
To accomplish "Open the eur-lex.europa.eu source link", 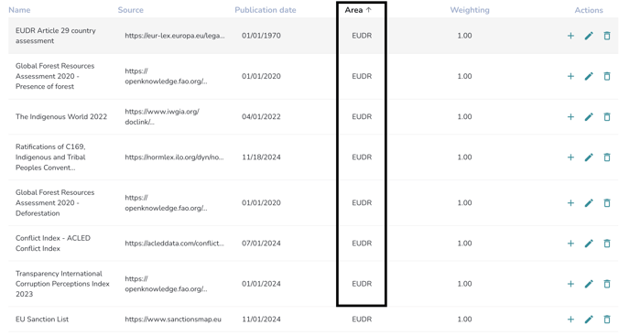I will [x=175, y=36].
